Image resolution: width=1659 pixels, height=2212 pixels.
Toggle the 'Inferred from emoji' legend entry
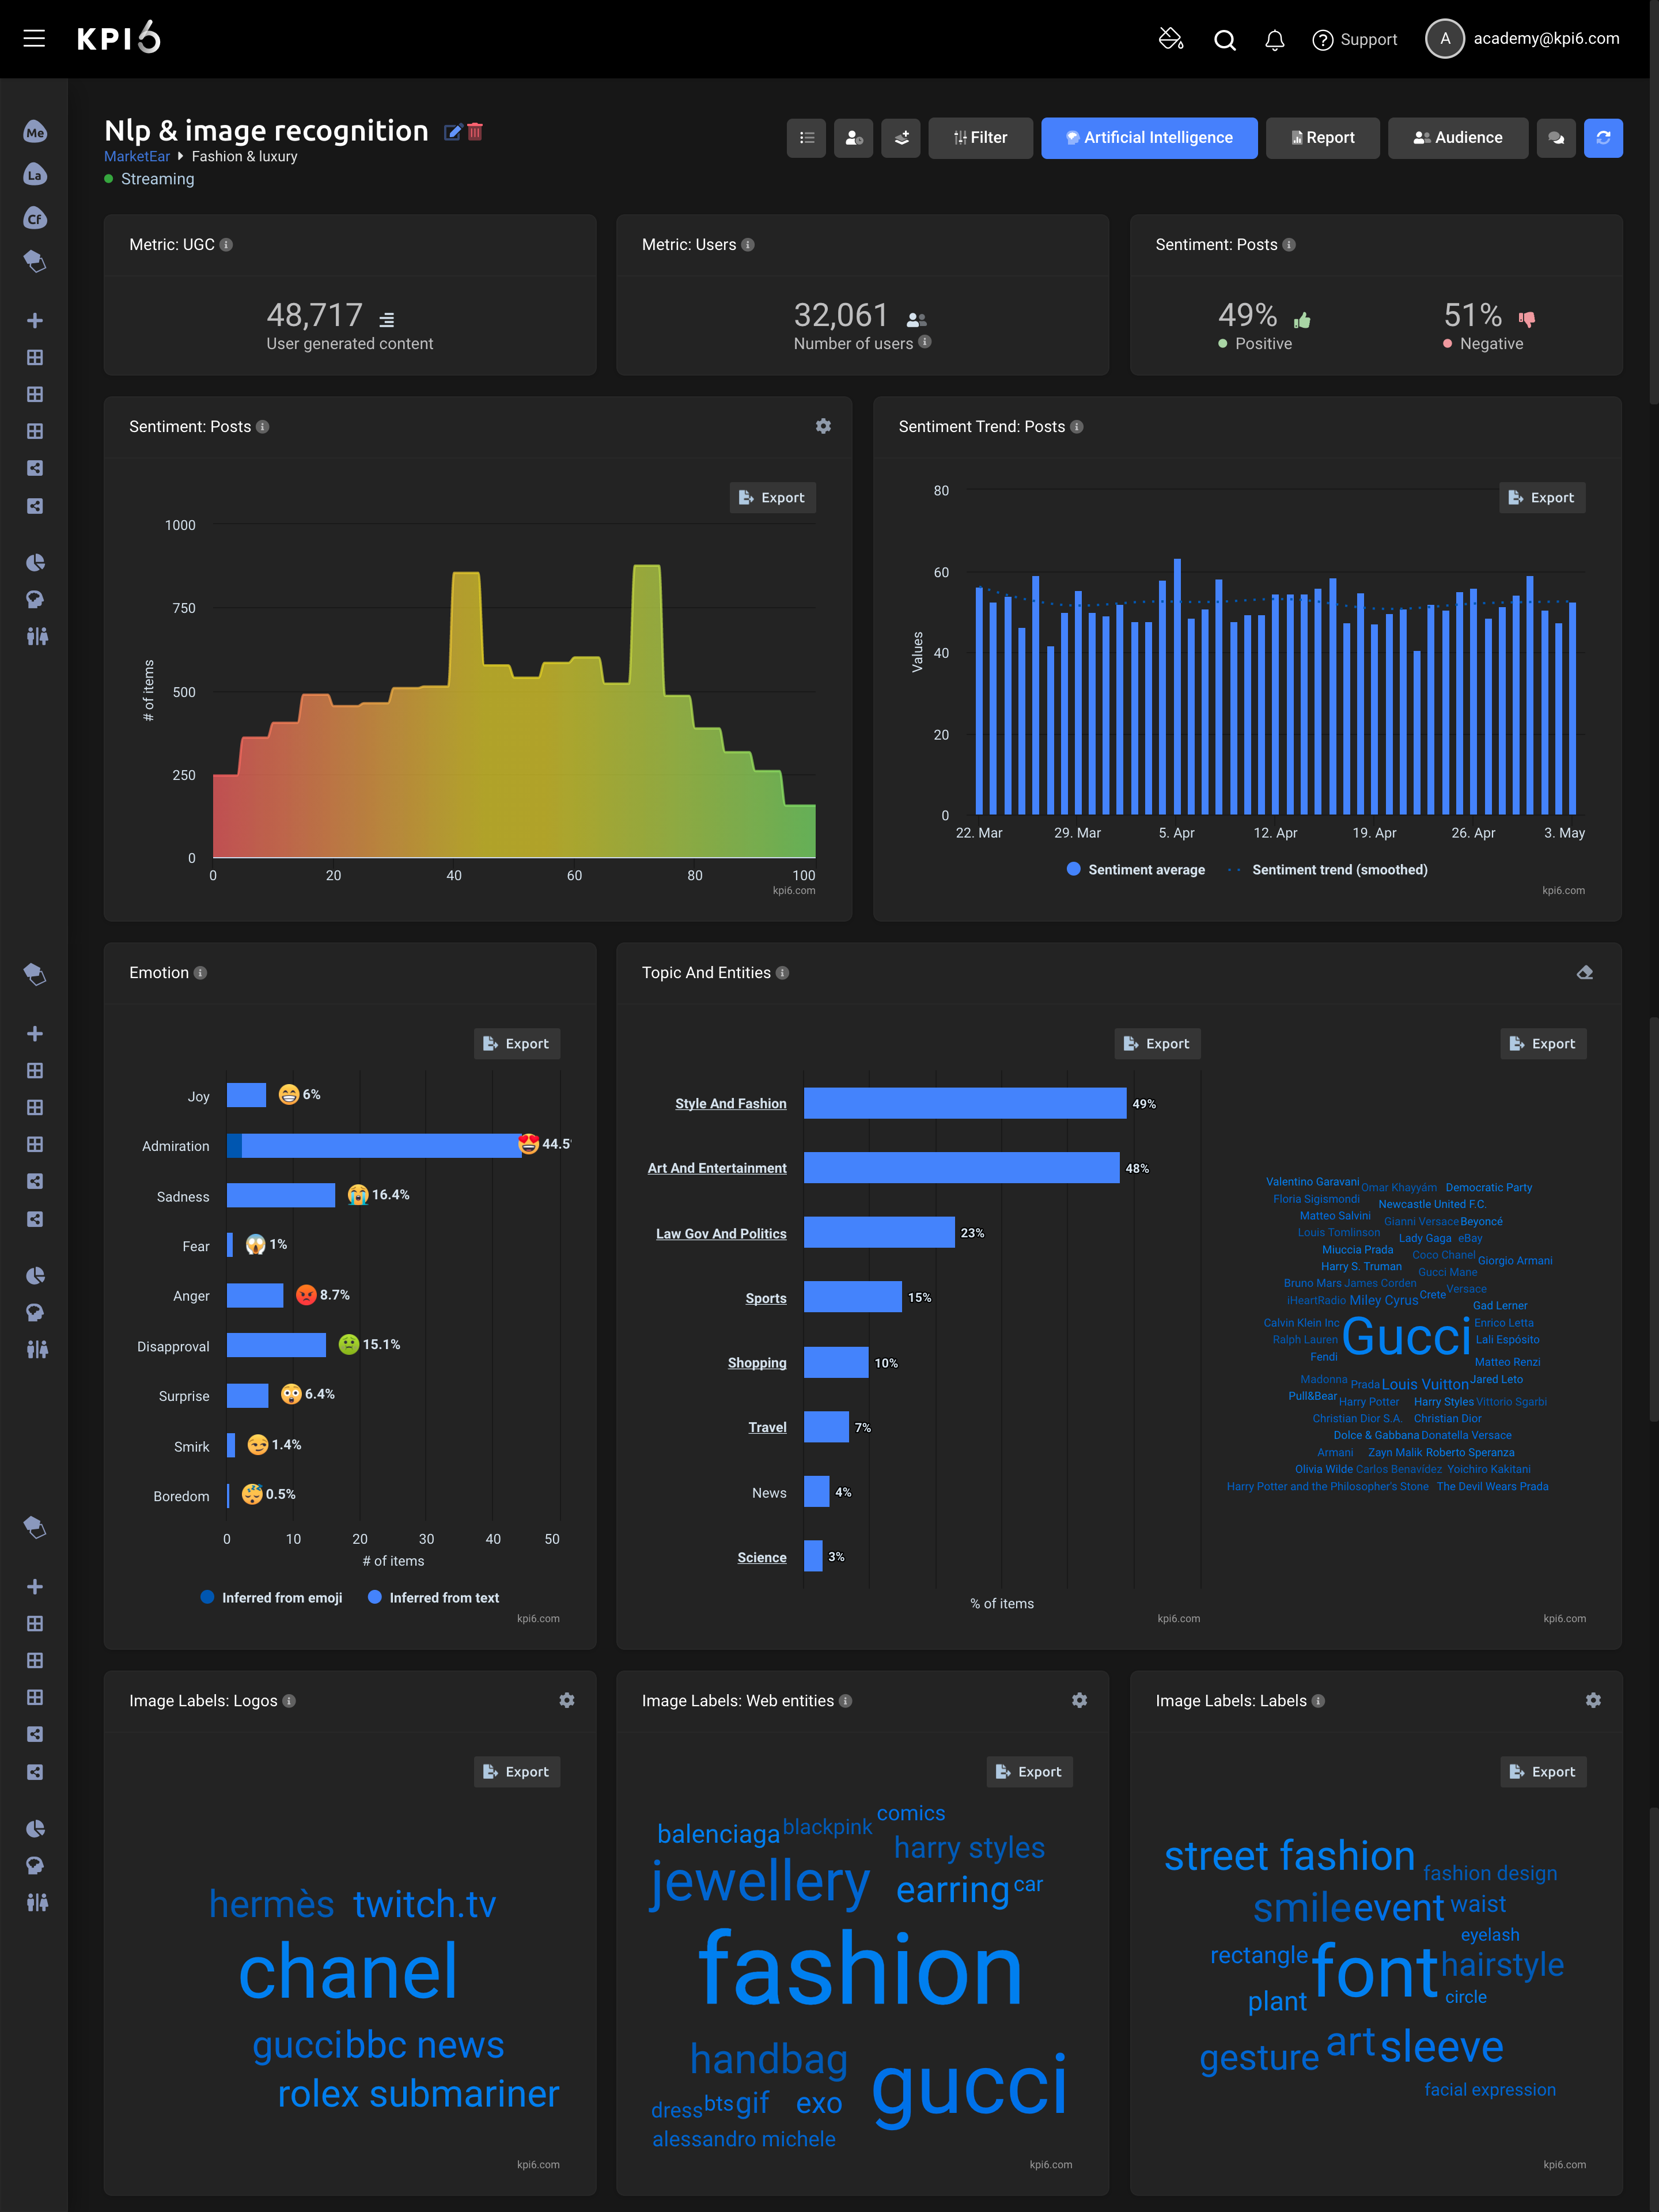(x=271, y=1597)
